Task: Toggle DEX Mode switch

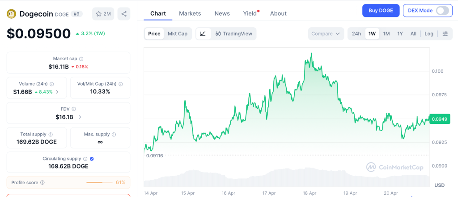Action: [x=442, y=11]
